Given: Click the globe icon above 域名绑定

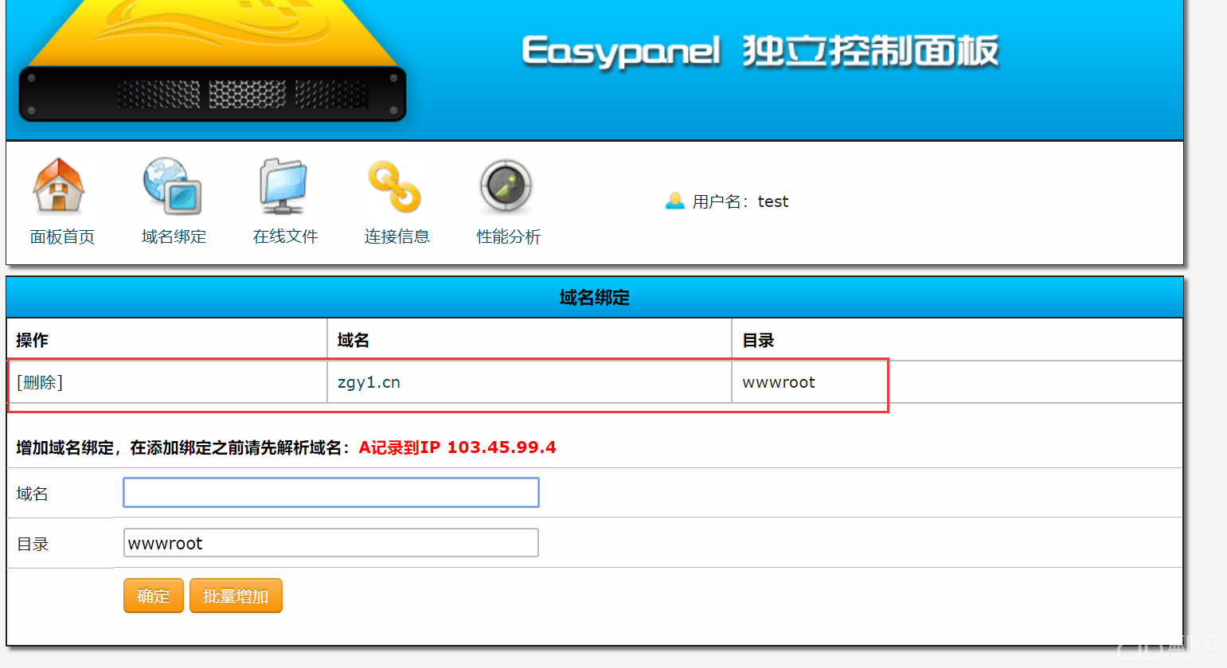Looking at the screenshot, I should point(174,186).
